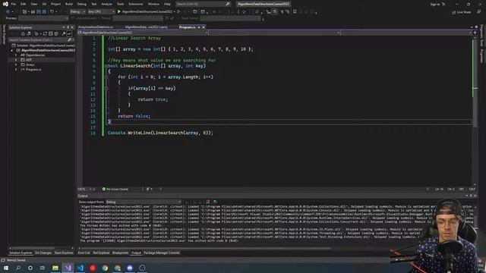Open startup project dropdown arrow next to Run

pos(174,12)
